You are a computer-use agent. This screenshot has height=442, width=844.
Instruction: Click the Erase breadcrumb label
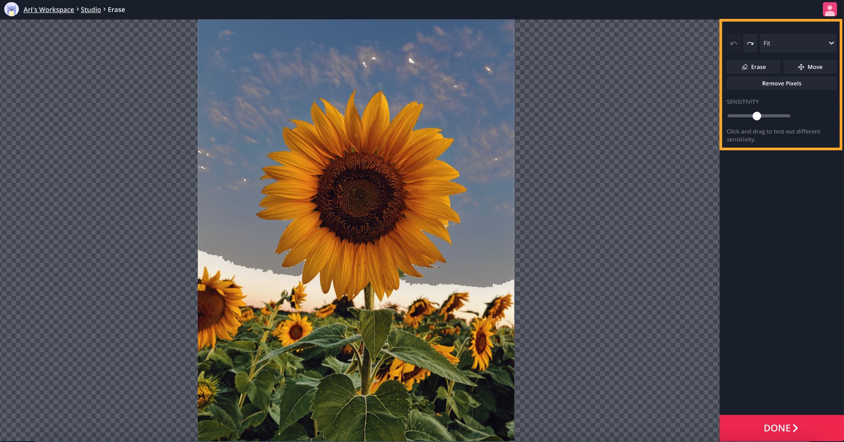pyautogui.click(x=116, y=10)
